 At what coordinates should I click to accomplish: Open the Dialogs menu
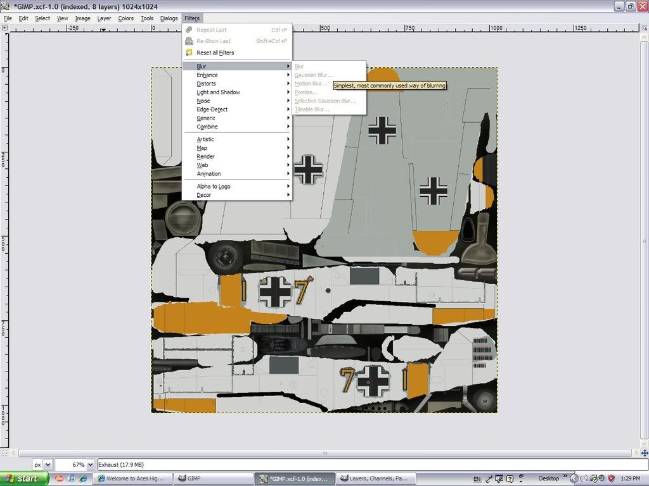coord(169,18)
